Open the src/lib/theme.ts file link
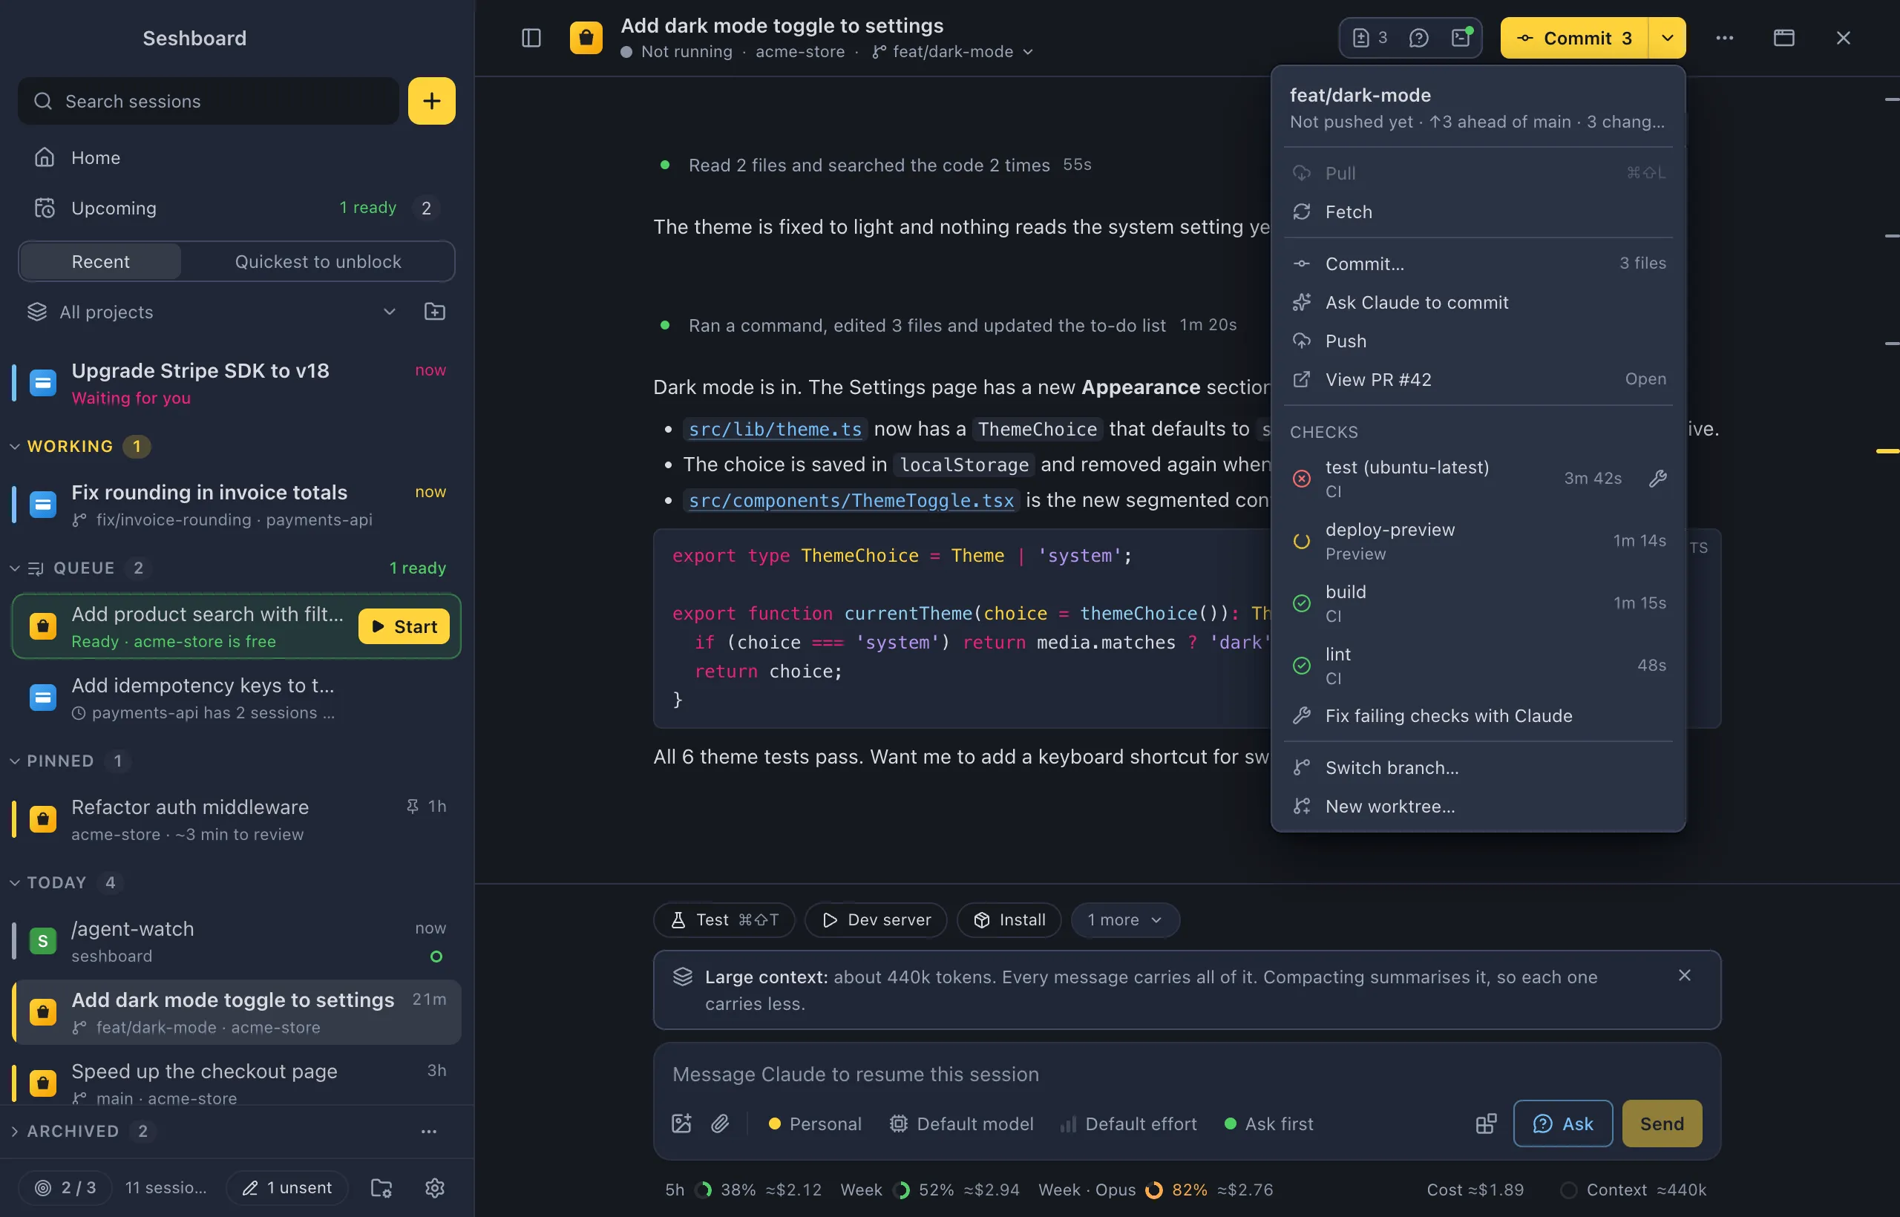This screenshot has width=1900, height=1217. 775,429
